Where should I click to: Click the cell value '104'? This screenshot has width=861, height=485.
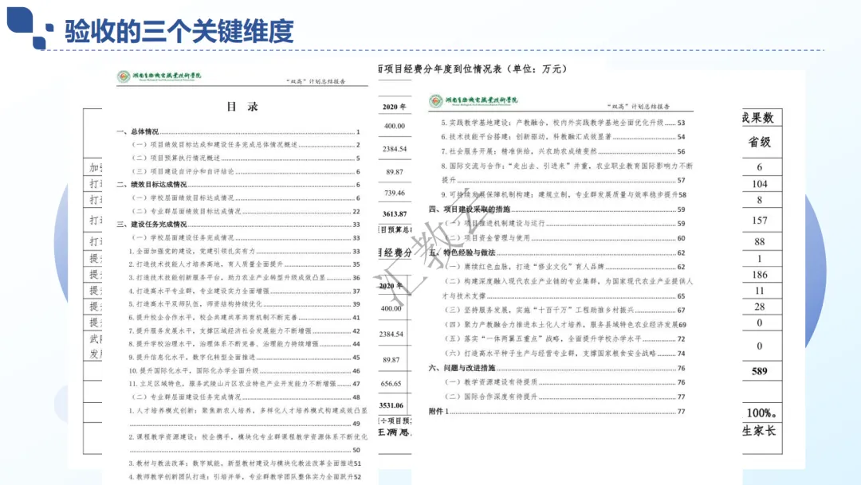pos(760,184)
